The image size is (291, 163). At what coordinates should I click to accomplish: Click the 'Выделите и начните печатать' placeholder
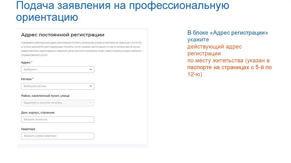point(43,103)
